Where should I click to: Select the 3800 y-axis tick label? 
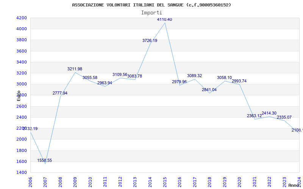pos(22,40)
